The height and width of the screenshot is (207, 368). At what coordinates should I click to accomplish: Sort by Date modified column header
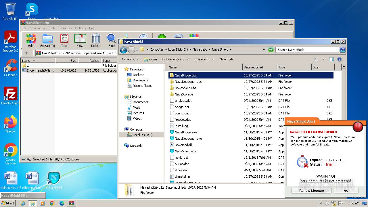pyautogui.click(x=260, y=67)
